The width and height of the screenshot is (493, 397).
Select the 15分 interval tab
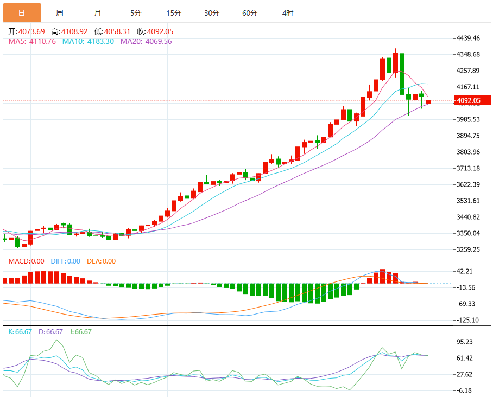(174, 12)
